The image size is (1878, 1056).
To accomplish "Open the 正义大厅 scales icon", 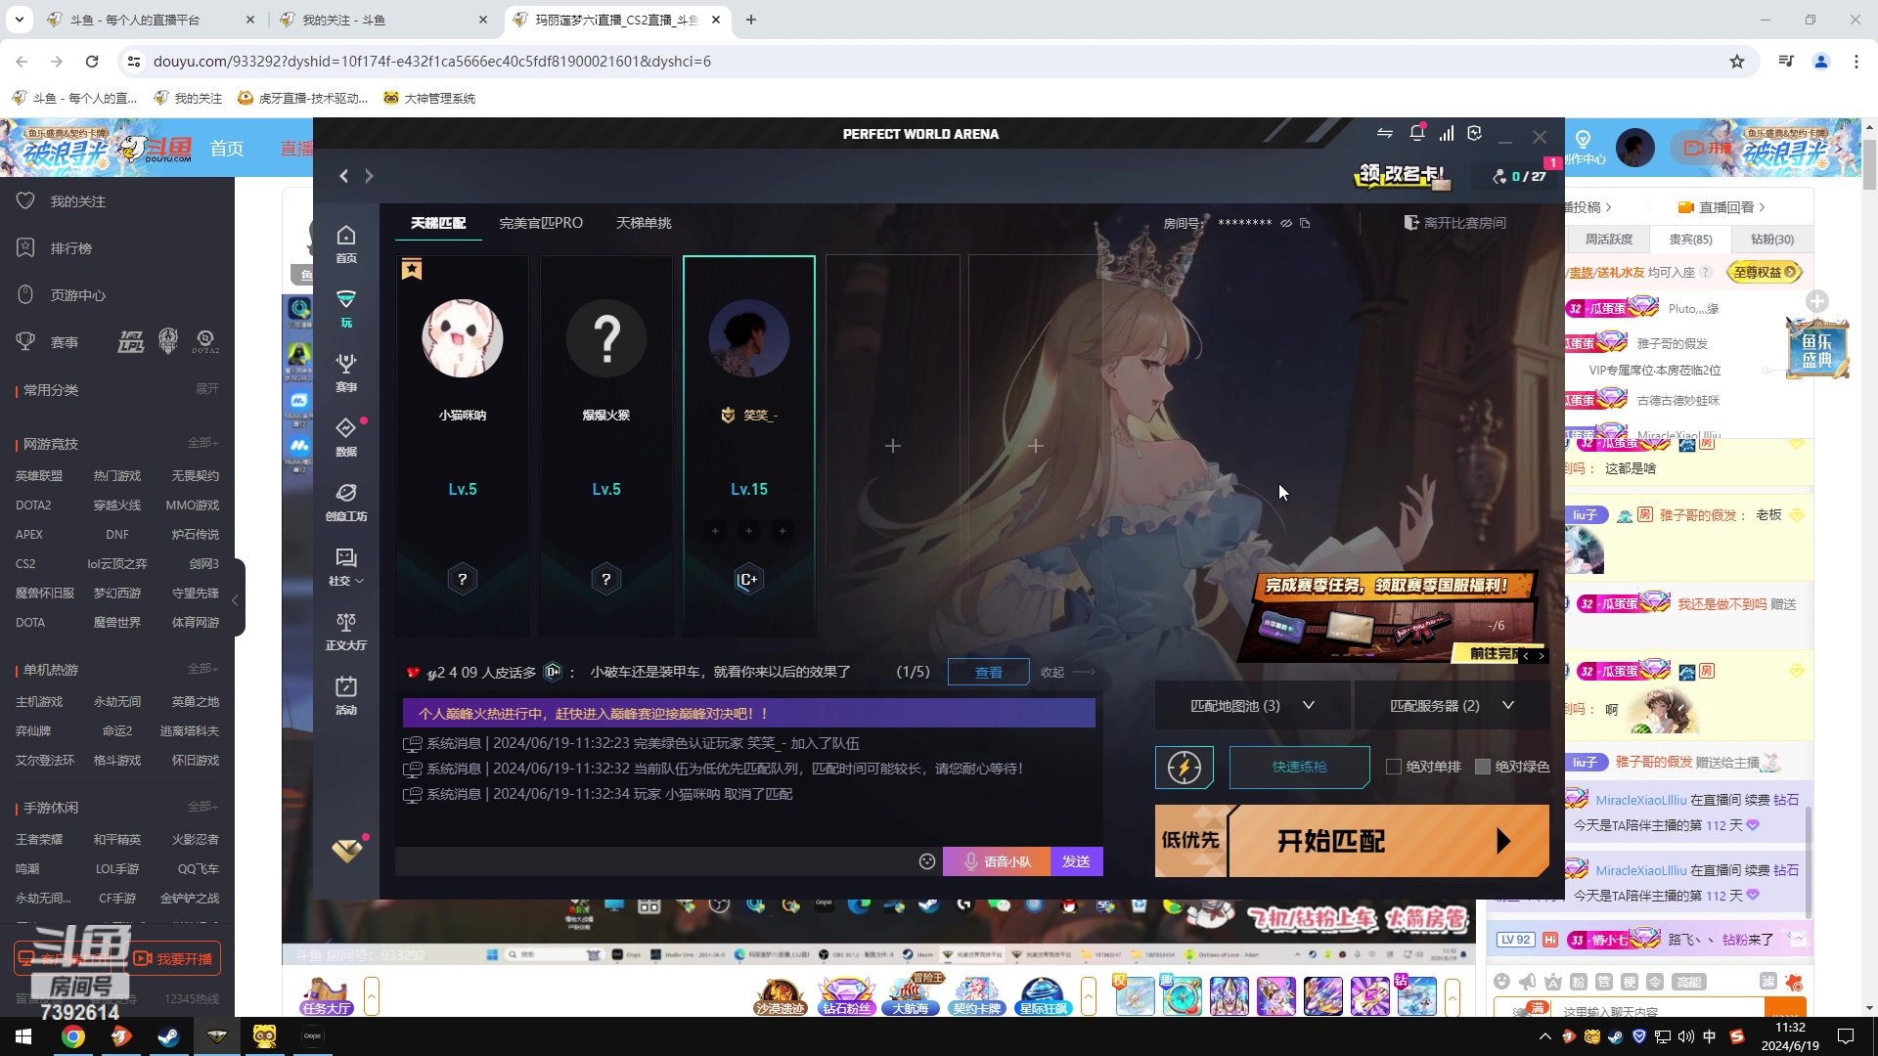I will 346,631.
